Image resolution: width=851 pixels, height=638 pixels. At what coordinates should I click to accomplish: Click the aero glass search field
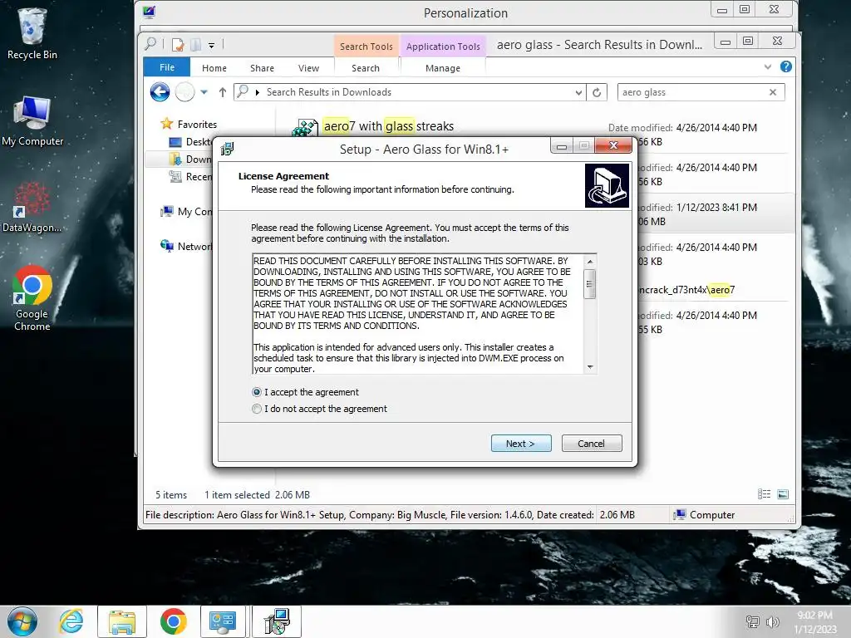click(692, 92)
